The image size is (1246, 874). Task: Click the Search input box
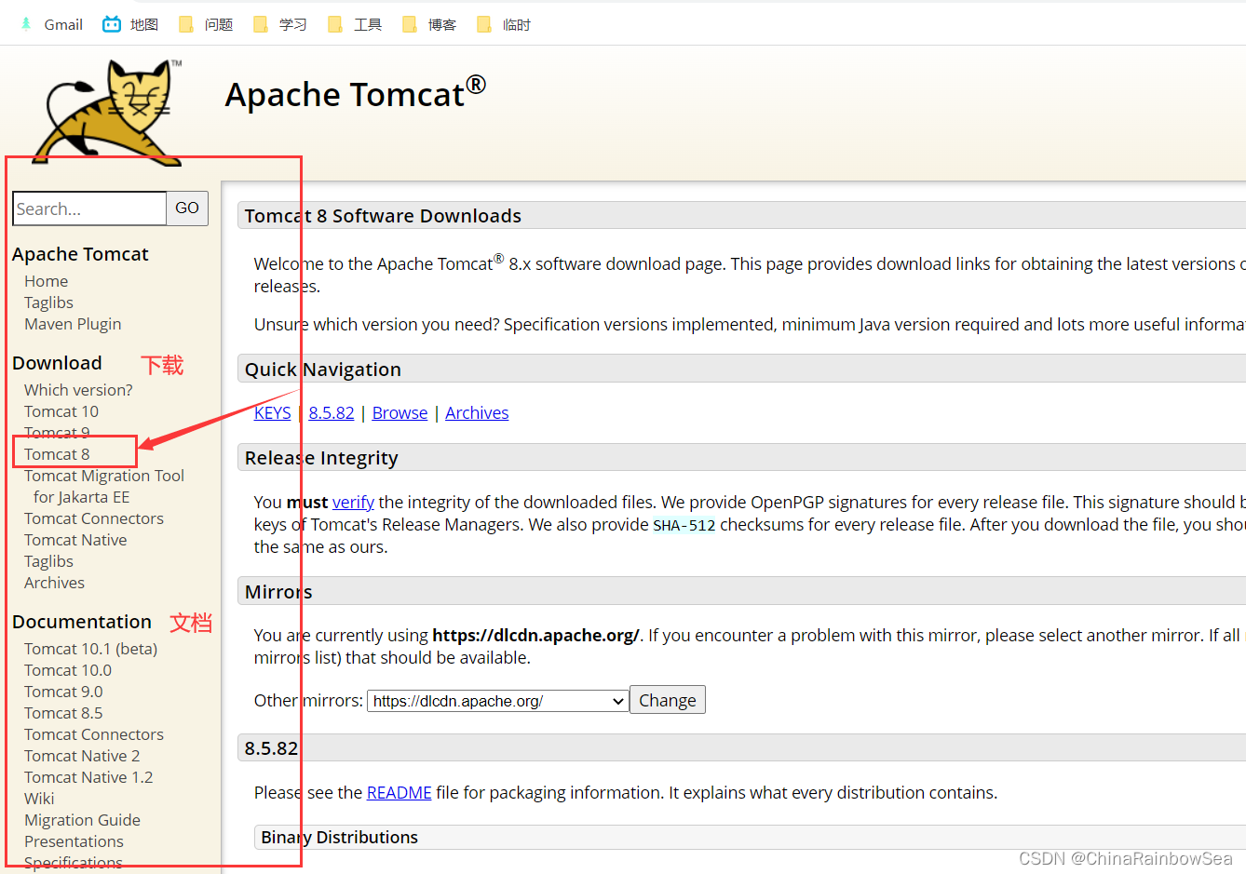click(x=89, y=208)
